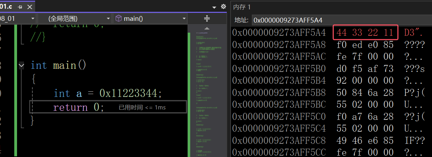Click the hex bytes f0 a7 6a 28
432x157 pixels.
pyautogui.click(x=365, y=117)
